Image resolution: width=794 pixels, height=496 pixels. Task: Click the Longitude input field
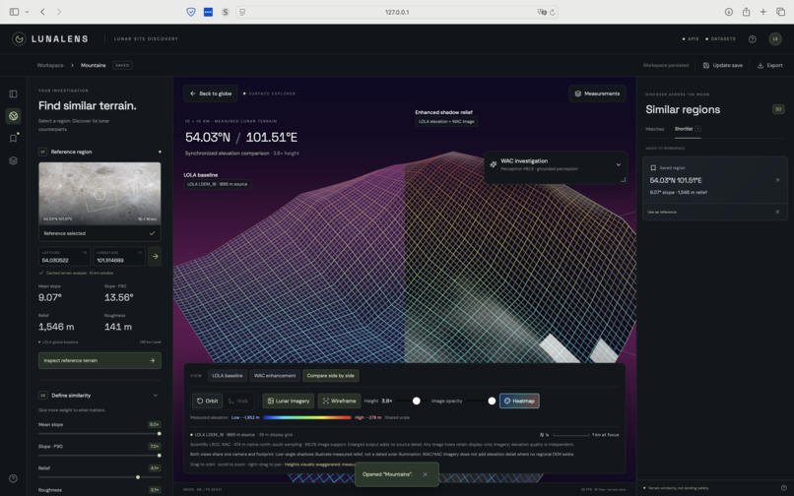tap(119, 257)
